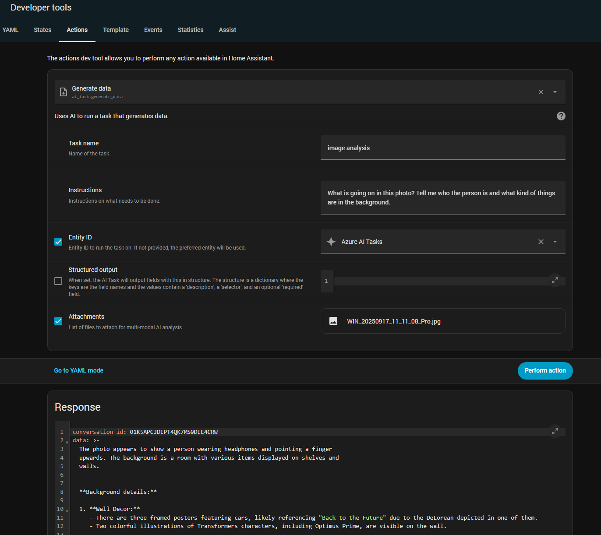Click the sparkle icon beside Azure AI Tasks

coord(331,241)
